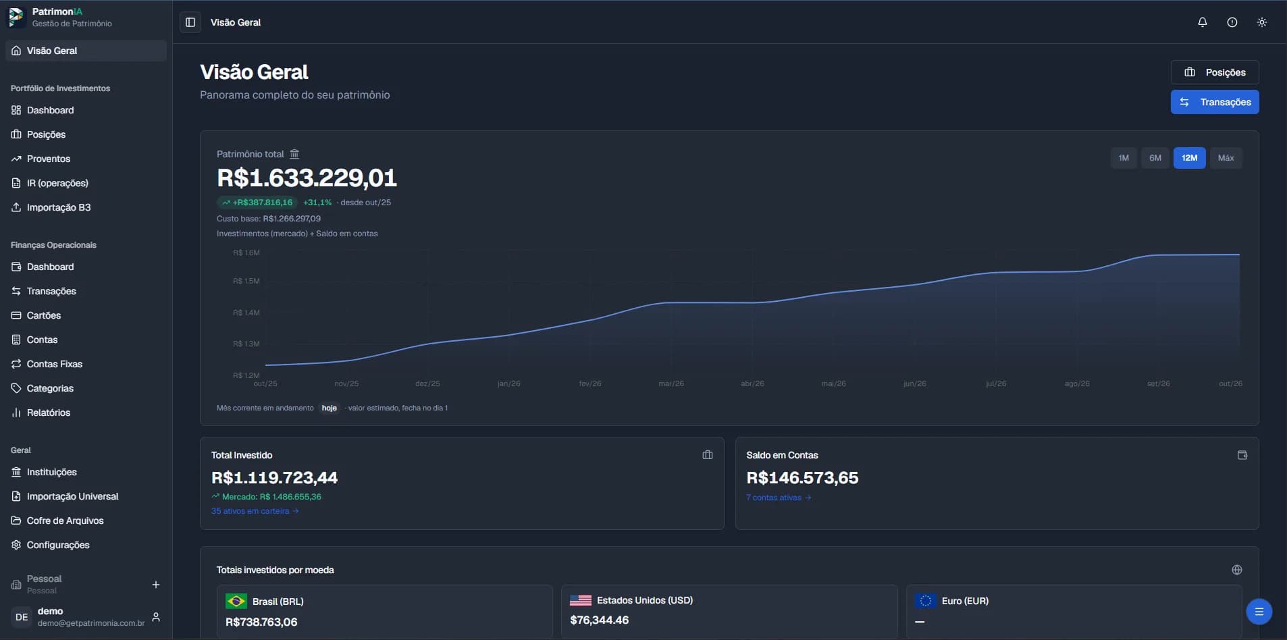Follow the 35 ativos em carteira link

click(x=255, y=511)
